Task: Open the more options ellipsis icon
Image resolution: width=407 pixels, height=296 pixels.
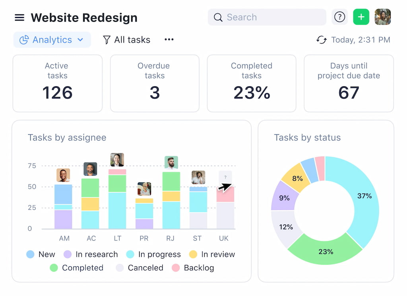Action: pyautogui.click(x=169, y=40)
